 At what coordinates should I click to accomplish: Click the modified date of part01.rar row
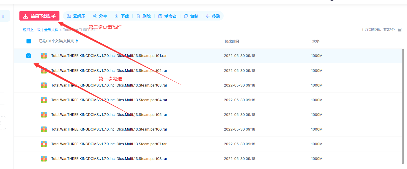click(240, 56)
